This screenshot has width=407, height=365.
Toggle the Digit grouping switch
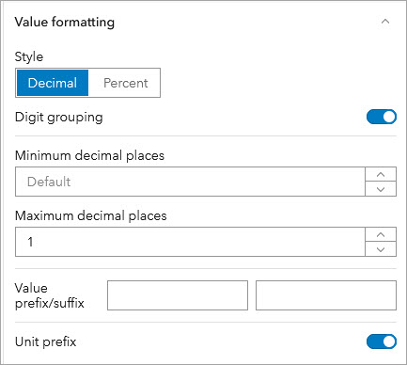[x=382, y=117]
